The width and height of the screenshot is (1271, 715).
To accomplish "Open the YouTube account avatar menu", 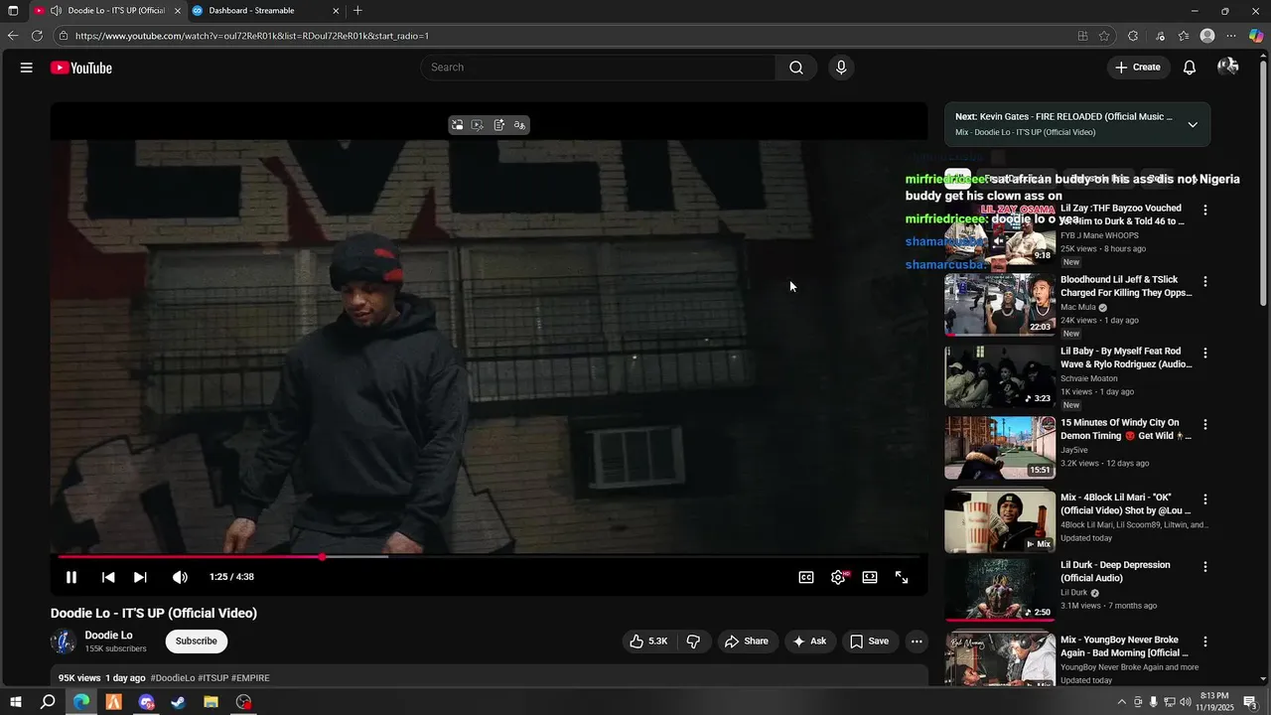I will click(x=1228, y=67).
